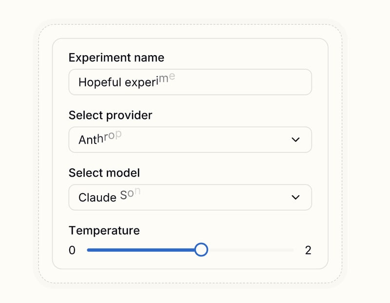Click the "Temperature" label
The image size is (390, 303).
point(104,230)
